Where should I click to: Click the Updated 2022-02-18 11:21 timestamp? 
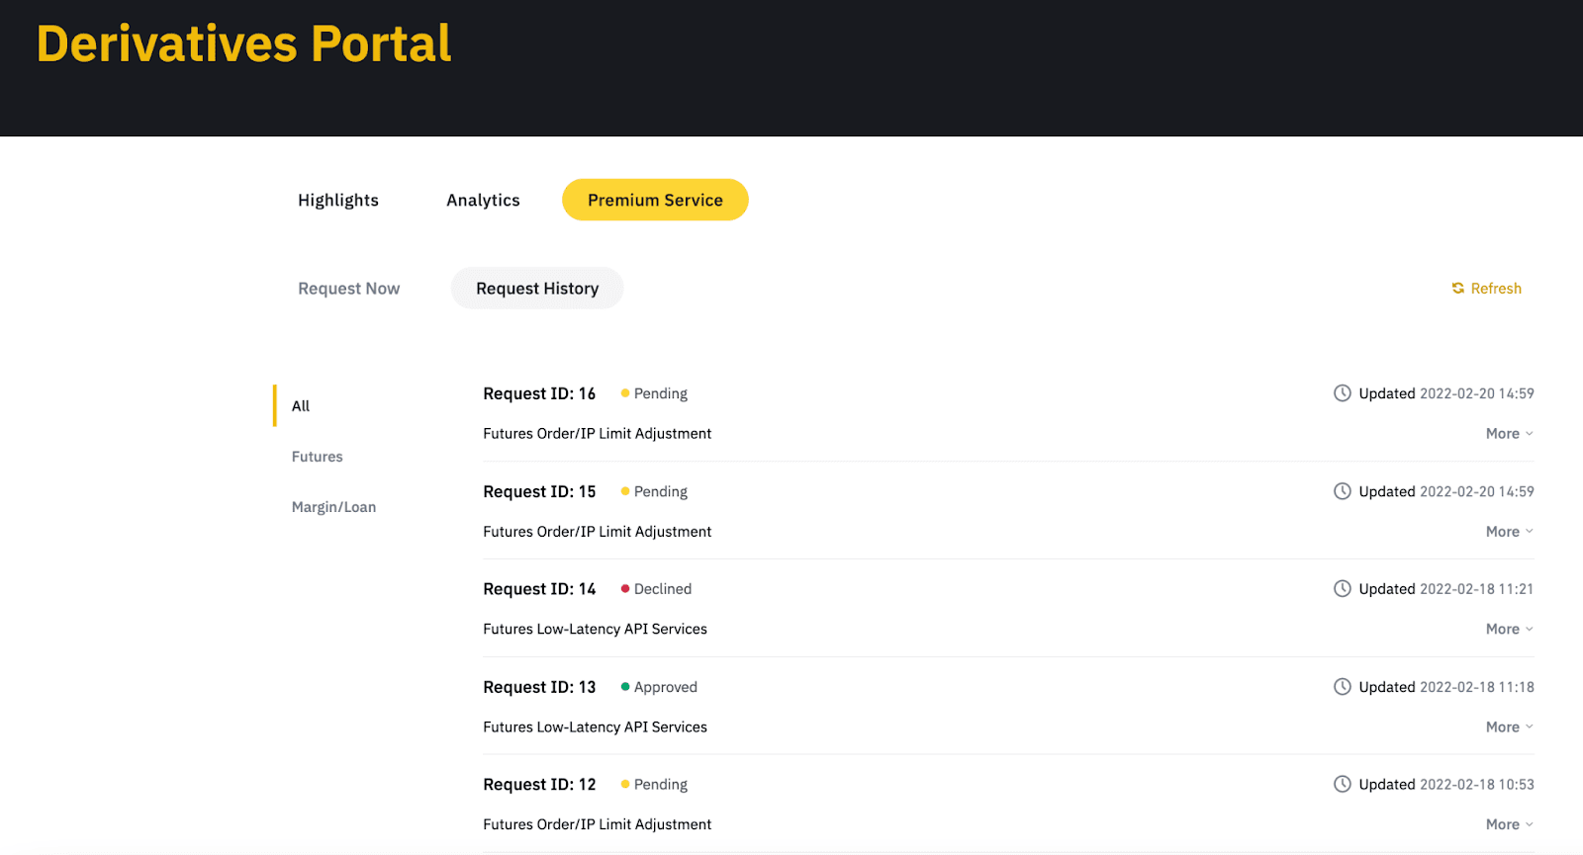pos(1446,589)
